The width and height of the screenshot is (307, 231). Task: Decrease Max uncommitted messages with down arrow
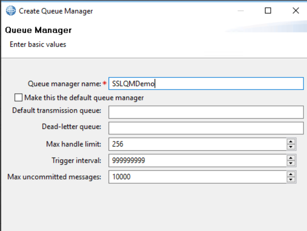click(x=291, y=180)
